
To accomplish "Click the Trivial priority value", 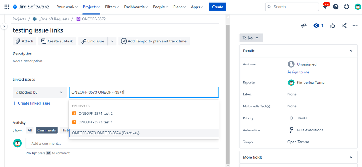I will (302, 118).
